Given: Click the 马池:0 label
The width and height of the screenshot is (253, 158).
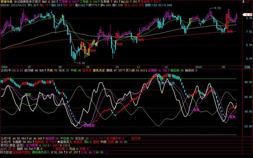Looking at the screenshot, I should 74,149.
